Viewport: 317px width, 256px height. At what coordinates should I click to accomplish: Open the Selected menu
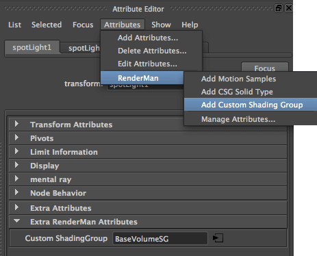[47, 25]
